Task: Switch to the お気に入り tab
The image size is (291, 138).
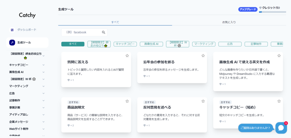Action: click(x=229, y=22)
